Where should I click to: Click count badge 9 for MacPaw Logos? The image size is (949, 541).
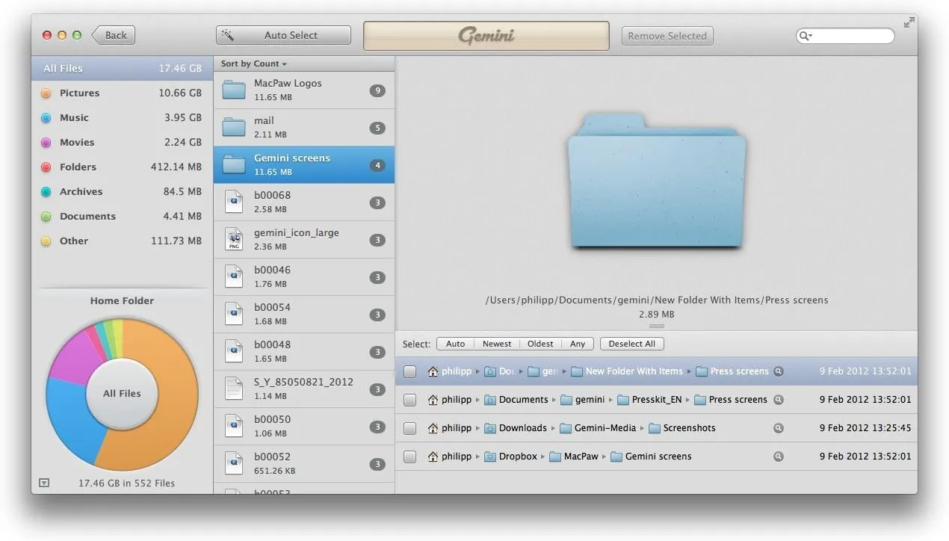click(377, 90)
